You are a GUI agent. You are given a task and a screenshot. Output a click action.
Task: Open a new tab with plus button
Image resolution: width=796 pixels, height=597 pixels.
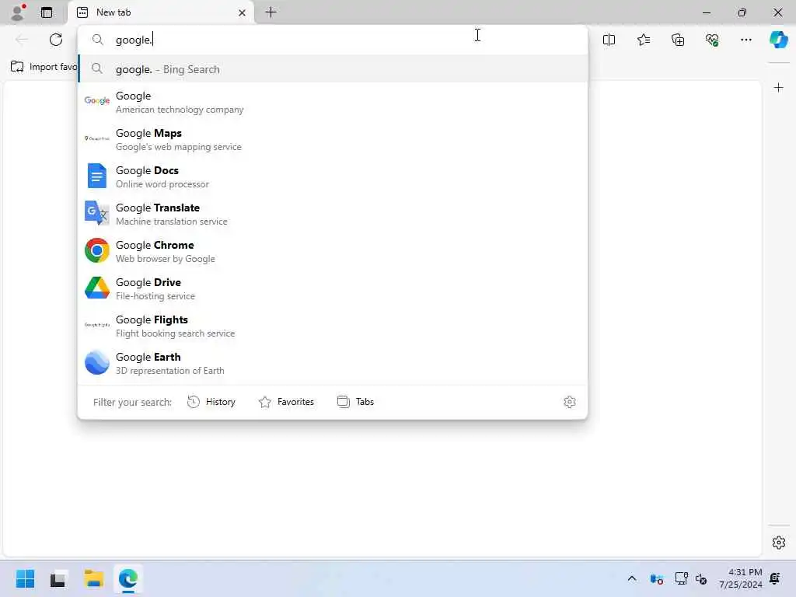coord(271,12)
